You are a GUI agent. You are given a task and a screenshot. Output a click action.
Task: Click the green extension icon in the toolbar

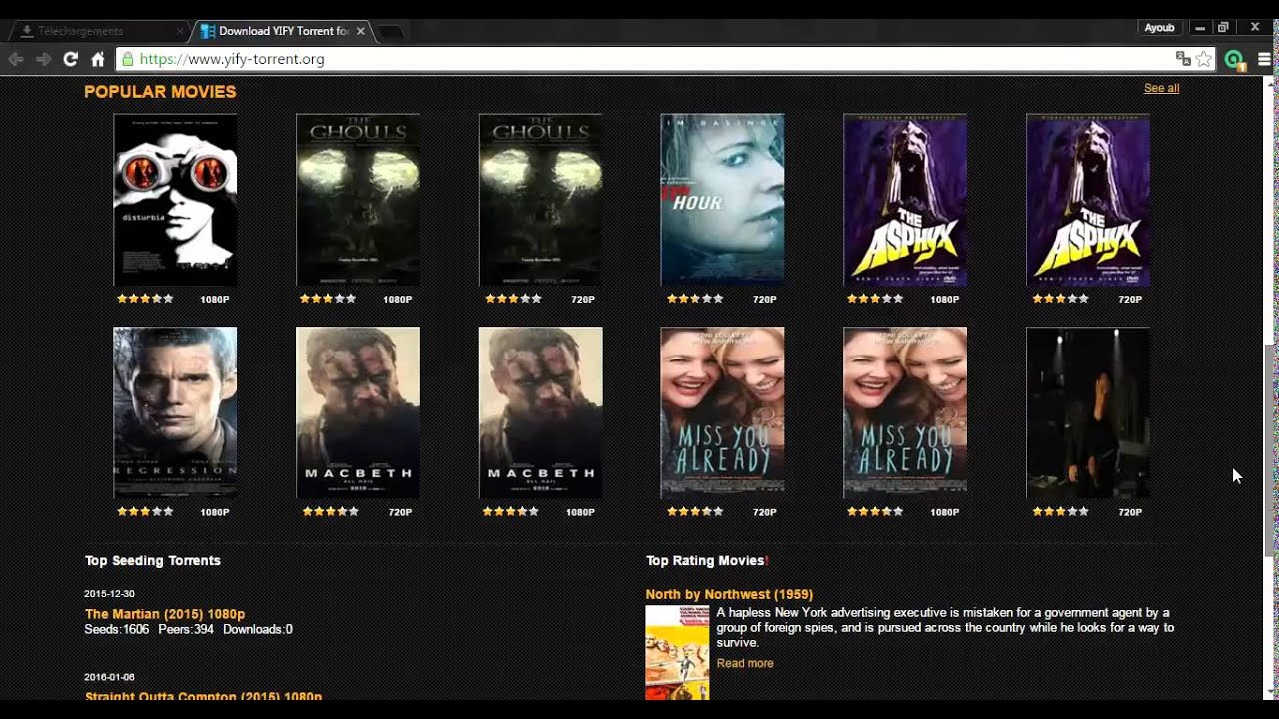tap(1235, 60)
